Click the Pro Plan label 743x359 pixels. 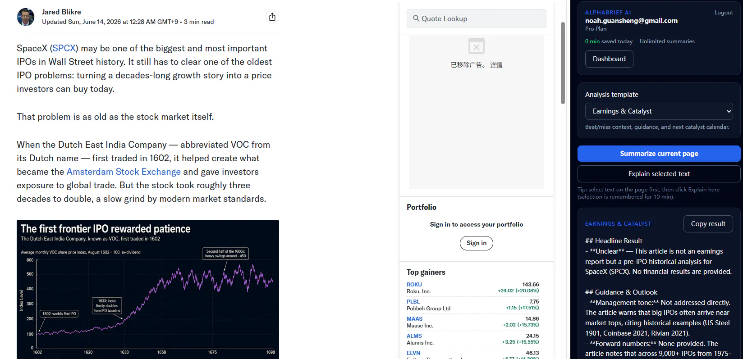point(596,29)
